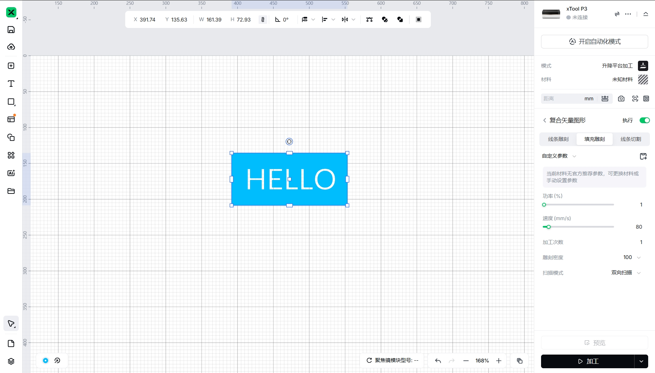Open the 扫描模式 scan mode dropdown

coord(626,273)
